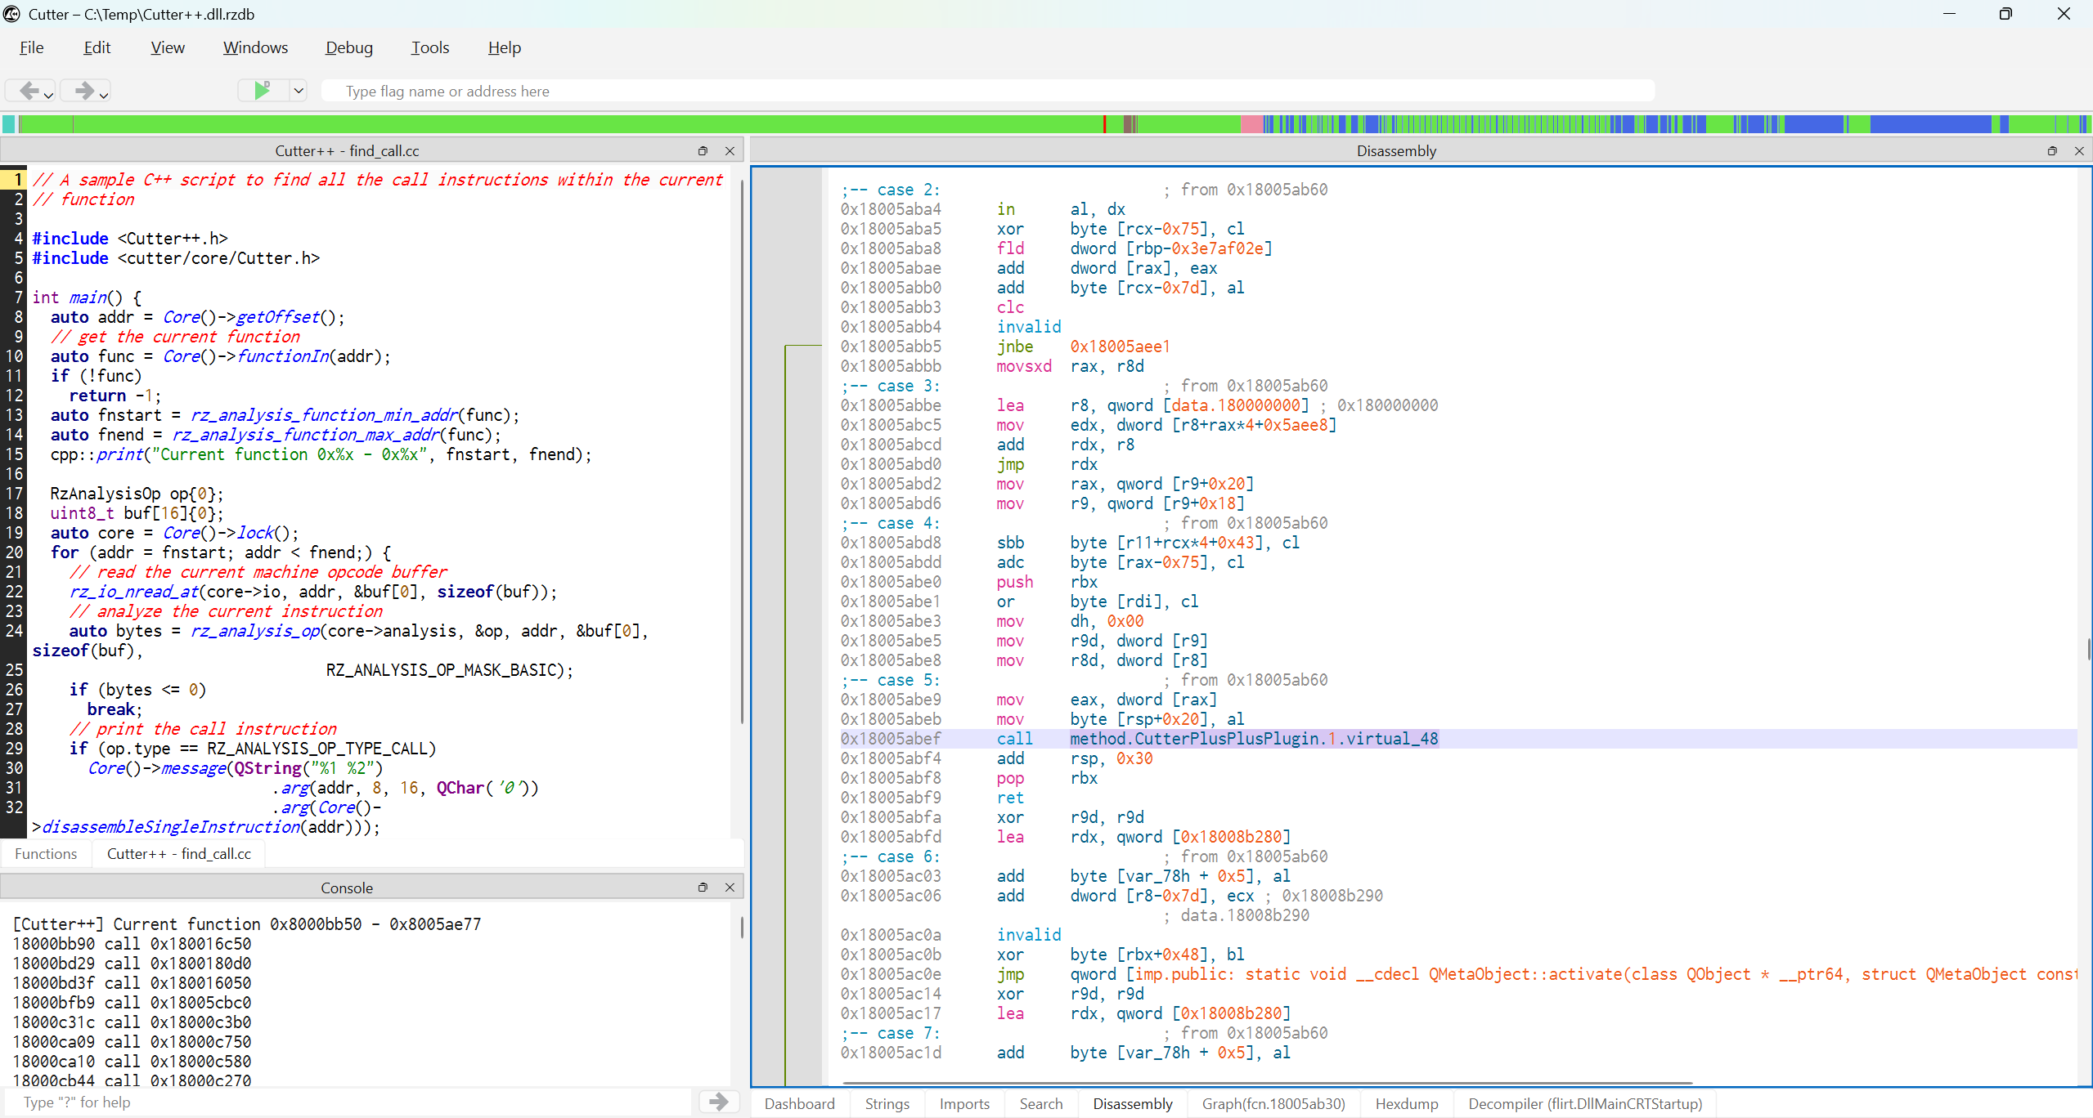The image size is (2093, 1118).
Task: Open the Debug menu
Action: click(349, 47)
